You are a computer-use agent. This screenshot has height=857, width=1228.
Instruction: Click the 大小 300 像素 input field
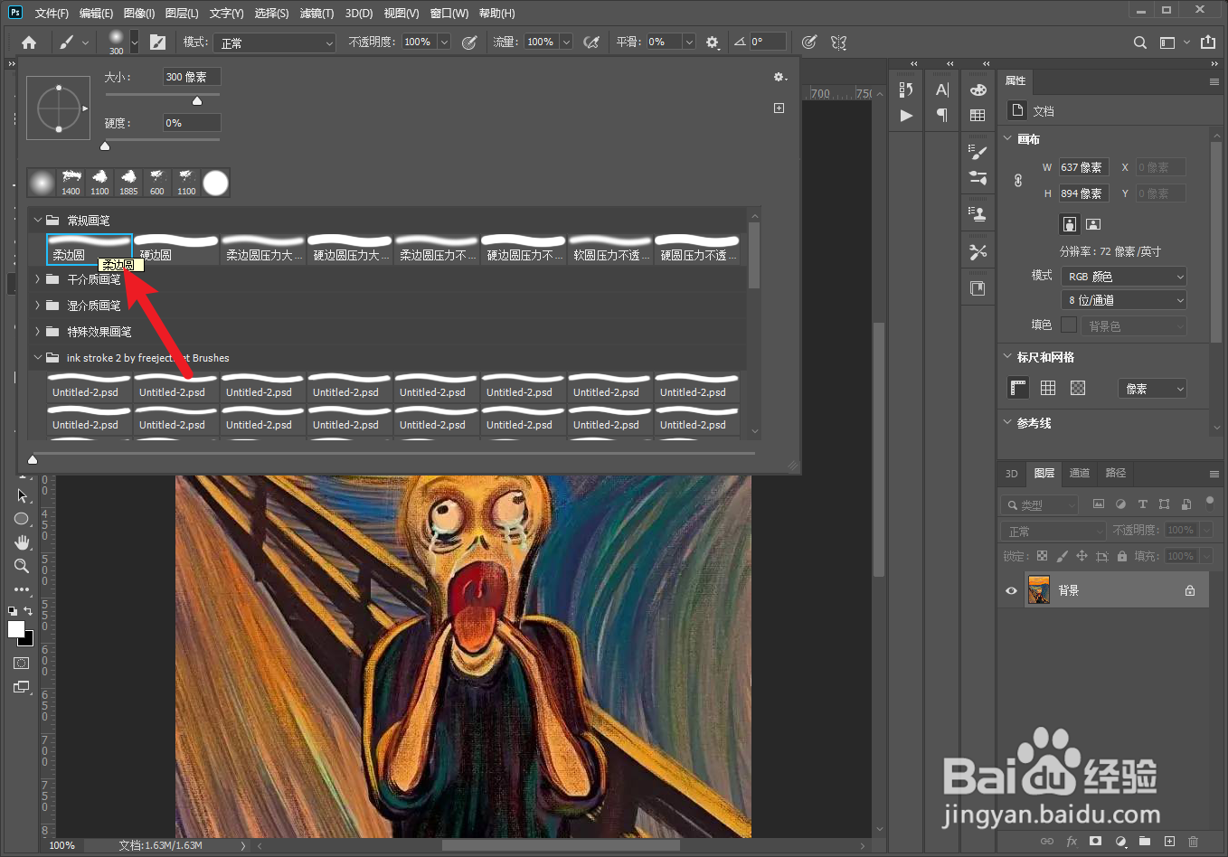click(192, 77)
